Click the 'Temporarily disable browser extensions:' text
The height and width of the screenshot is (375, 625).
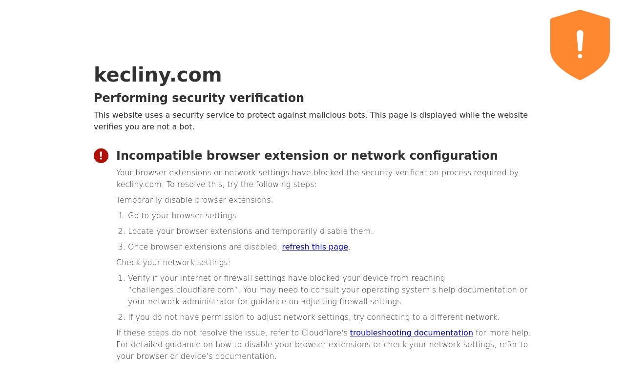[195, 200]
